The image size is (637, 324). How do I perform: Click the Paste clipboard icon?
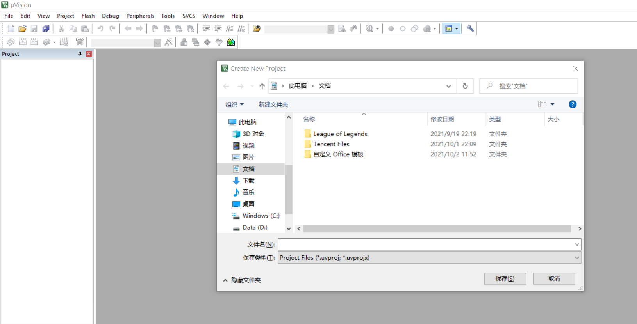click(85, 28)
